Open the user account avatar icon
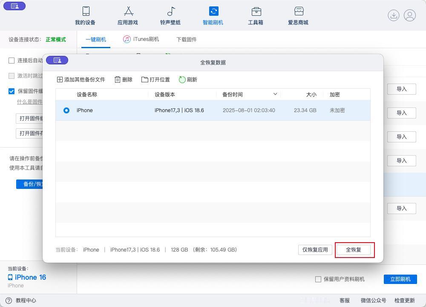The height and width of the screenshot is (307, 426). click(410, 15)
